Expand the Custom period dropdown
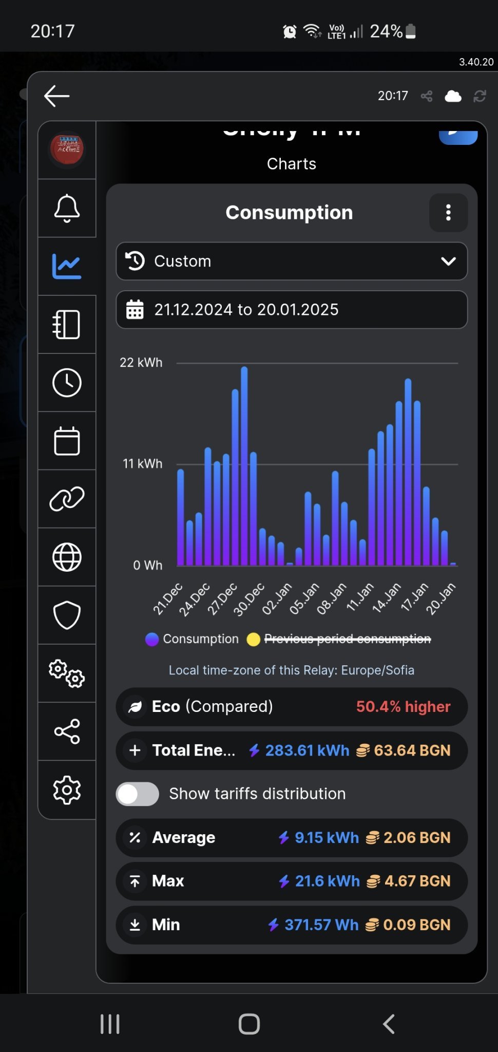The height and width of the screenshot is (1052, 498). tap(292, 261)
